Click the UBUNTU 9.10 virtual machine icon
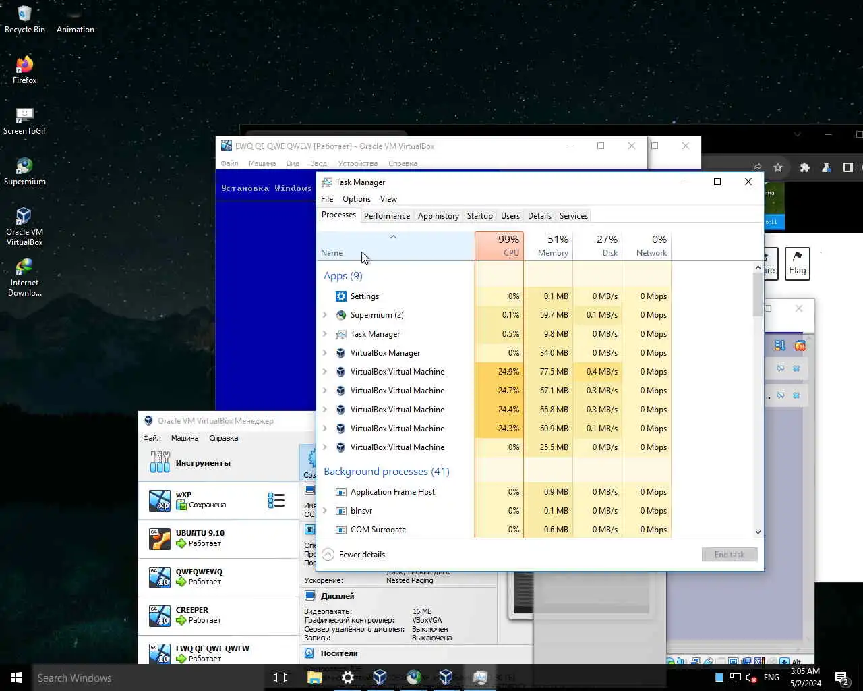Screen dimensions: 863x691 [160, 539]
